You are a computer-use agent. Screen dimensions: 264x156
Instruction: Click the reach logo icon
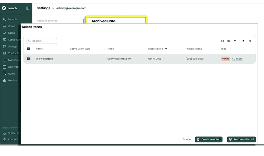click(4, 8)
